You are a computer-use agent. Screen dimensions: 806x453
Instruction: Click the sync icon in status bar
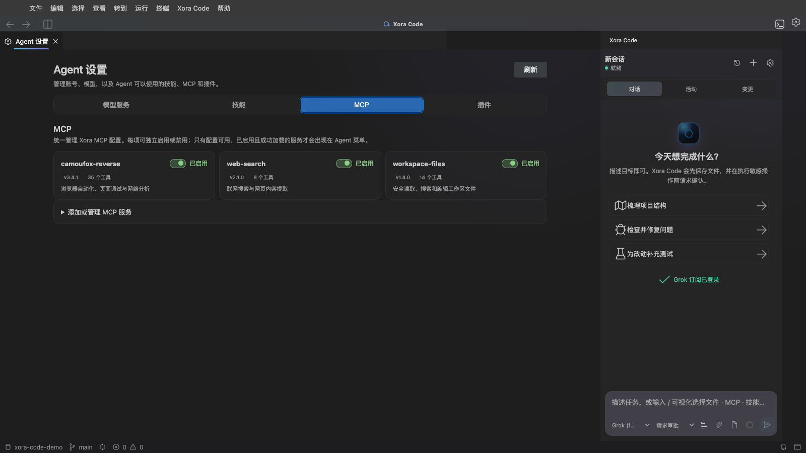point(103,447)
